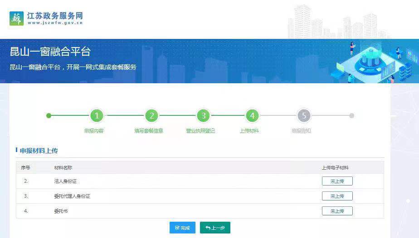Click the step 4 circle indicator
The image size is (419, 238).
pos(252,116)
